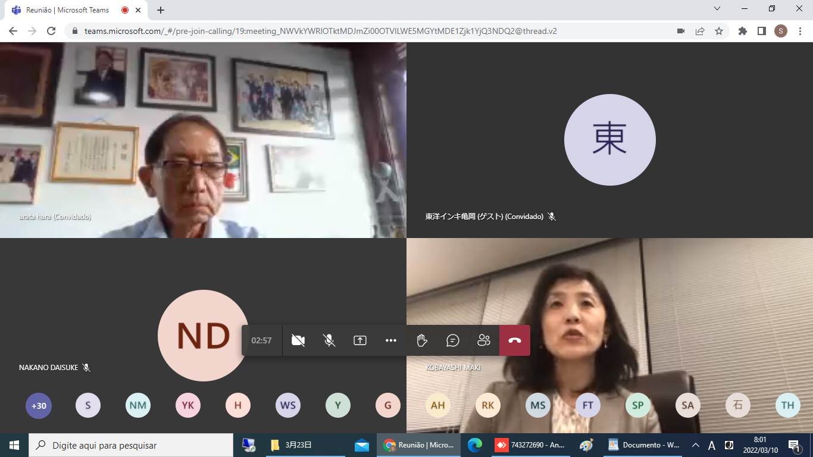Open more actions ellipsis menu
This screenshot has height=457, width=813.
pos(391,340)
